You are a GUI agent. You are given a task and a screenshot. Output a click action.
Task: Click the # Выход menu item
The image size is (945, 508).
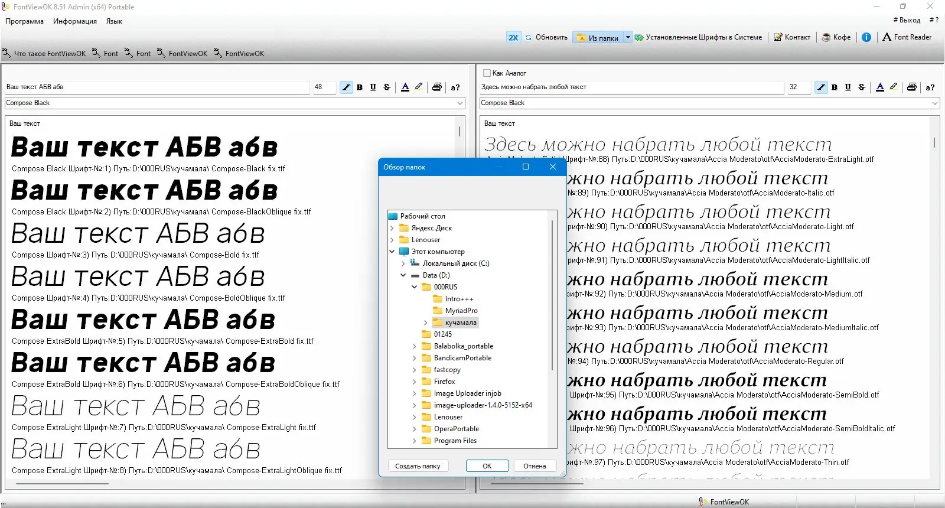pos(907,20)
